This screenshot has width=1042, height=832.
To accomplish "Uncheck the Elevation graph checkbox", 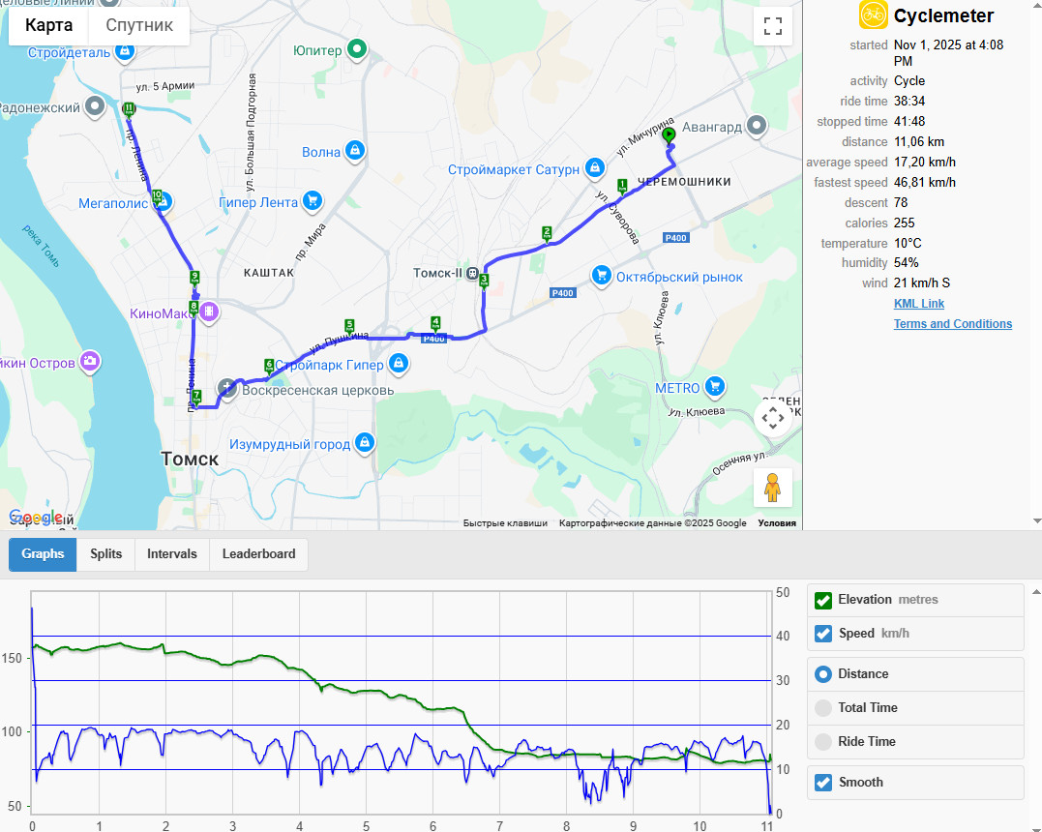I will pos(822,600).
